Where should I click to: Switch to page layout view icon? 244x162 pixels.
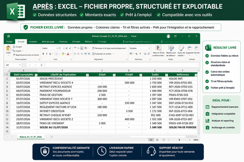coord(157,140)
